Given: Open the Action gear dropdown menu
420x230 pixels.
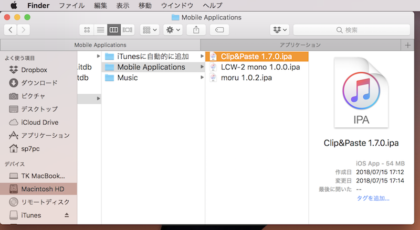Looking at the screenshot, I should [173, 30].
